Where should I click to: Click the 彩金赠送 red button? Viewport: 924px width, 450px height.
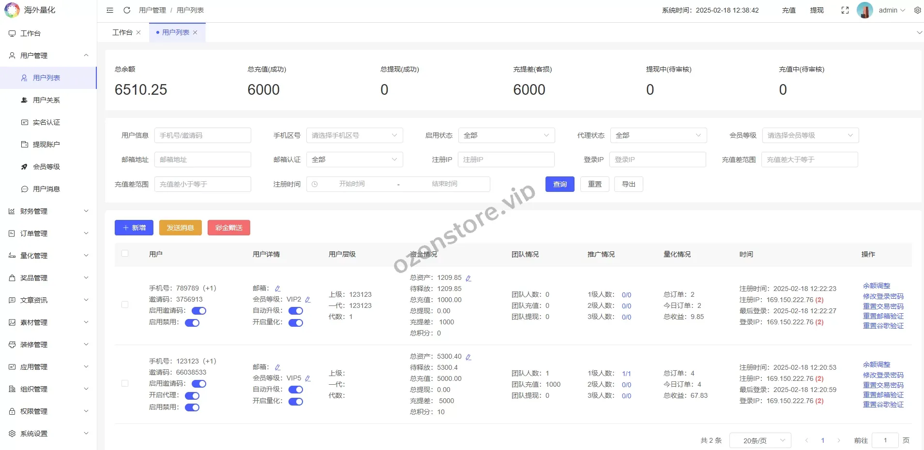[x=228, y=228]
